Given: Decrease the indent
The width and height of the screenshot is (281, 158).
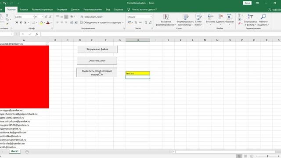Looking at the screenshot, I should (x=72, y=22).
